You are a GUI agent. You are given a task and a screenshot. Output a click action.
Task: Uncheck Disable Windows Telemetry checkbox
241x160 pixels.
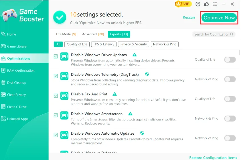pos(56,76)
